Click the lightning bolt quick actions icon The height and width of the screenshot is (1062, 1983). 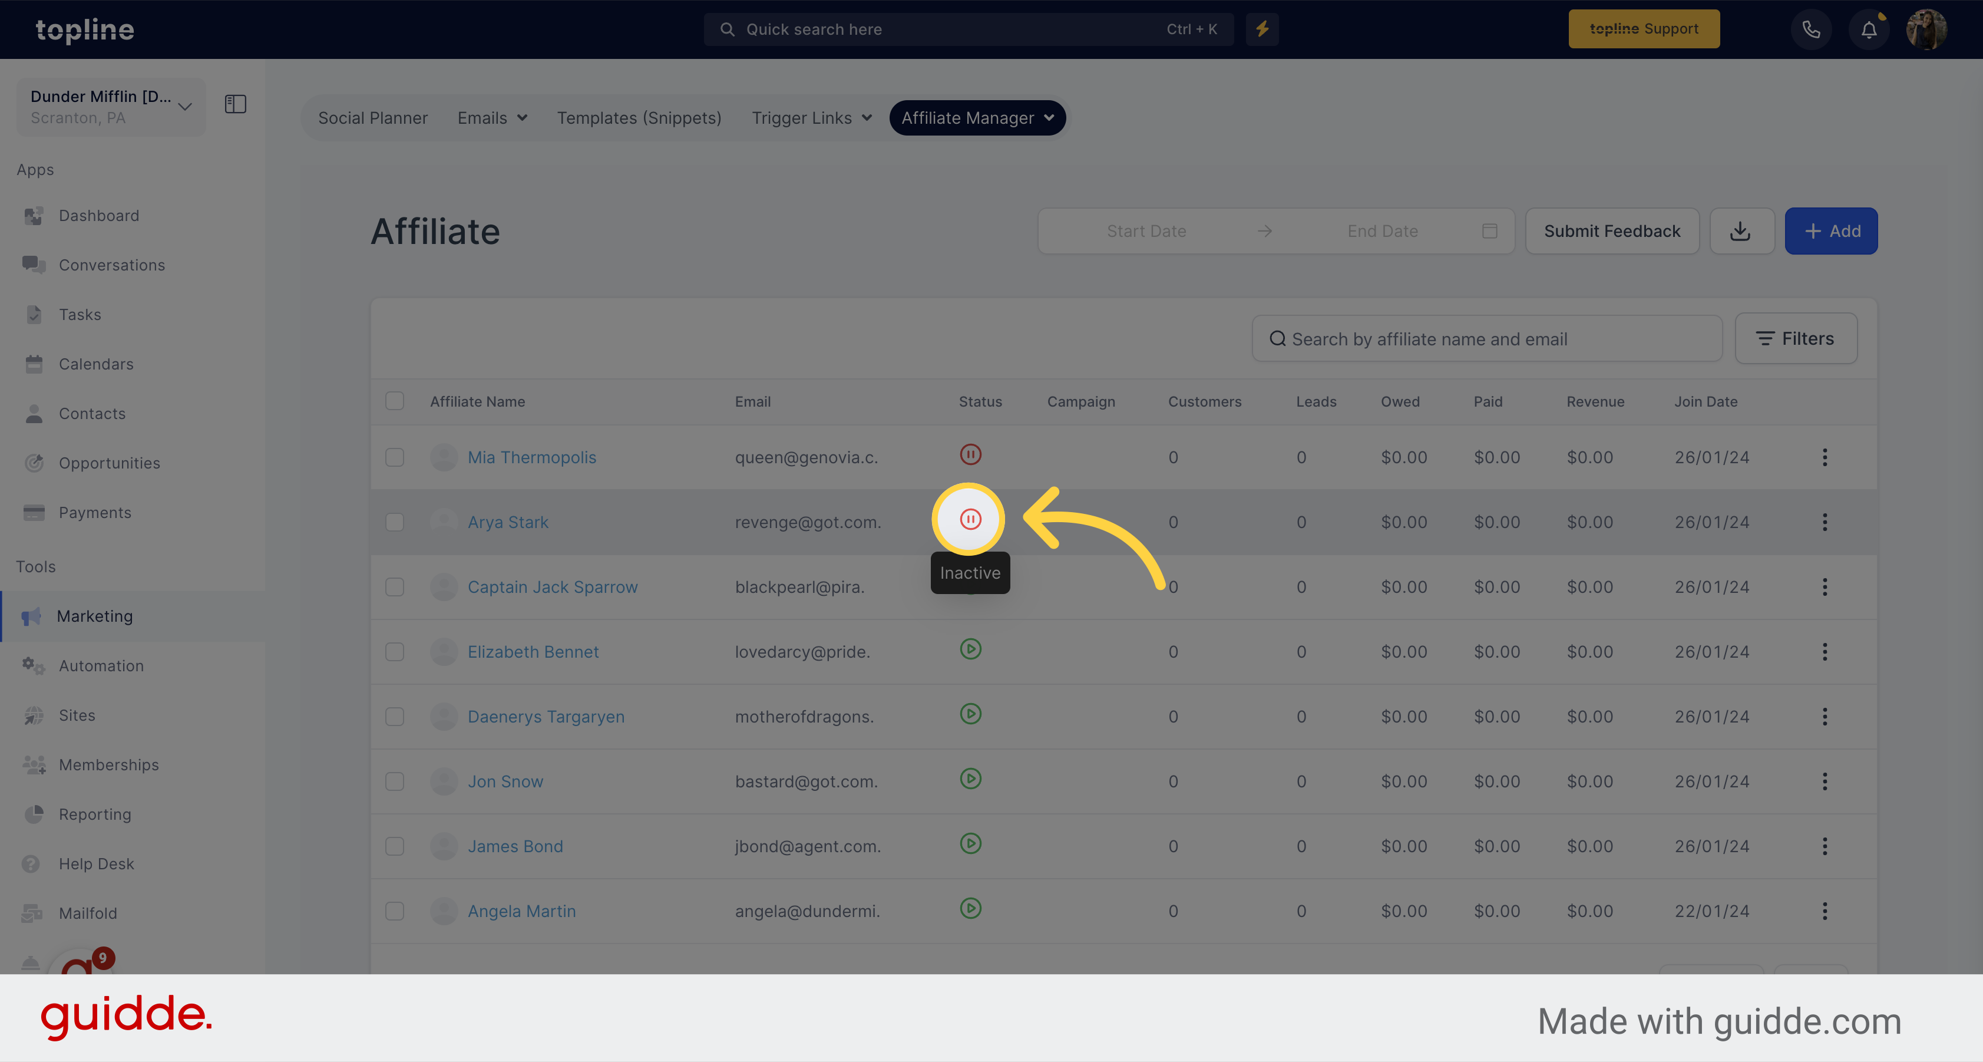pos(1262,29)
